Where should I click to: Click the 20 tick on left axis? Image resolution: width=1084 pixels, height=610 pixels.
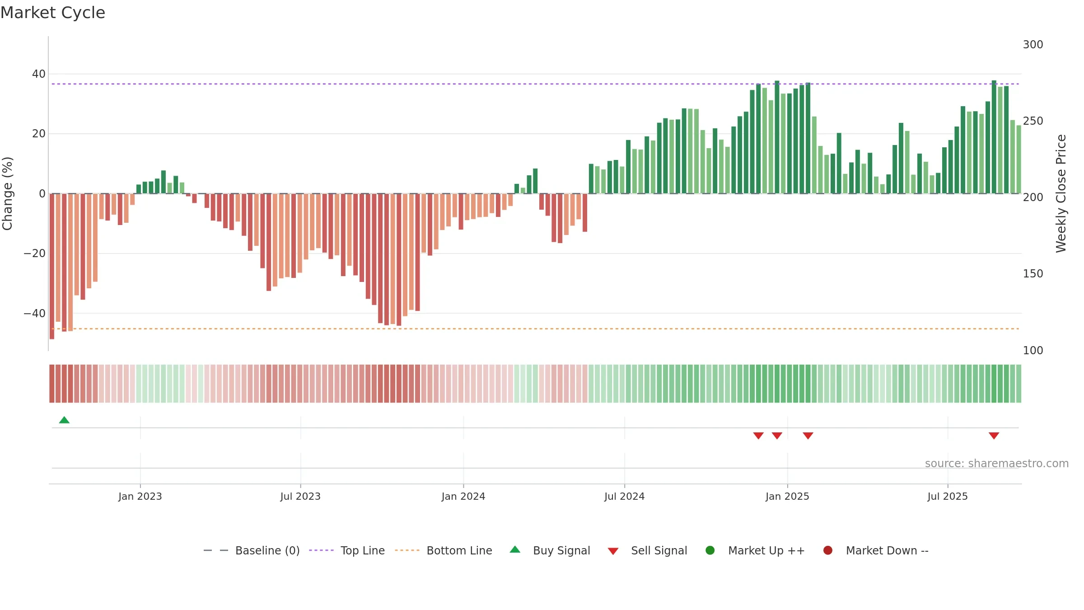click(39, 133)
